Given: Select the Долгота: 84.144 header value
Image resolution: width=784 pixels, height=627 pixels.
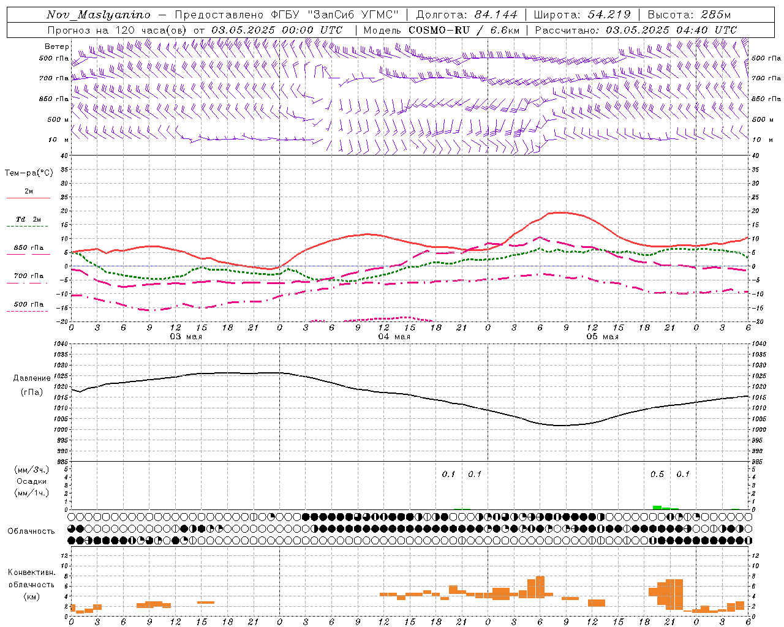Looking at the screenshot, I should click(467, 15).
